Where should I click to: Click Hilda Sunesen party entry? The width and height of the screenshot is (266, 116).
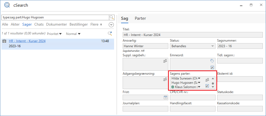coord(185,78)
